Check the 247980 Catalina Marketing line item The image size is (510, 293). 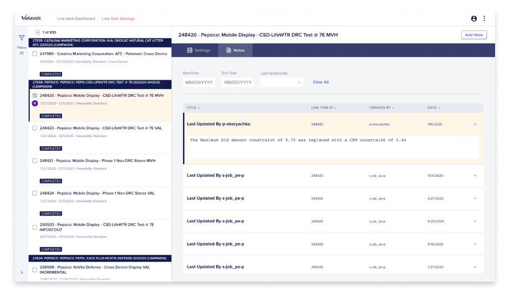point(35,54)
